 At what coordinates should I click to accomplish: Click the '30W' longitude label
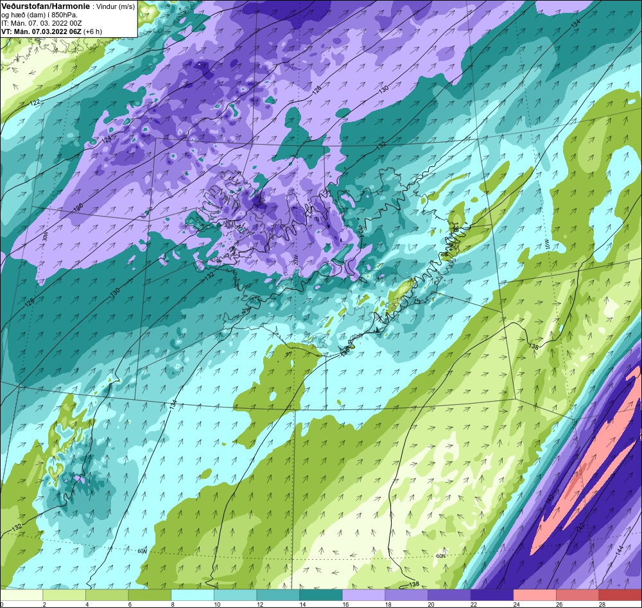point(45,237)
